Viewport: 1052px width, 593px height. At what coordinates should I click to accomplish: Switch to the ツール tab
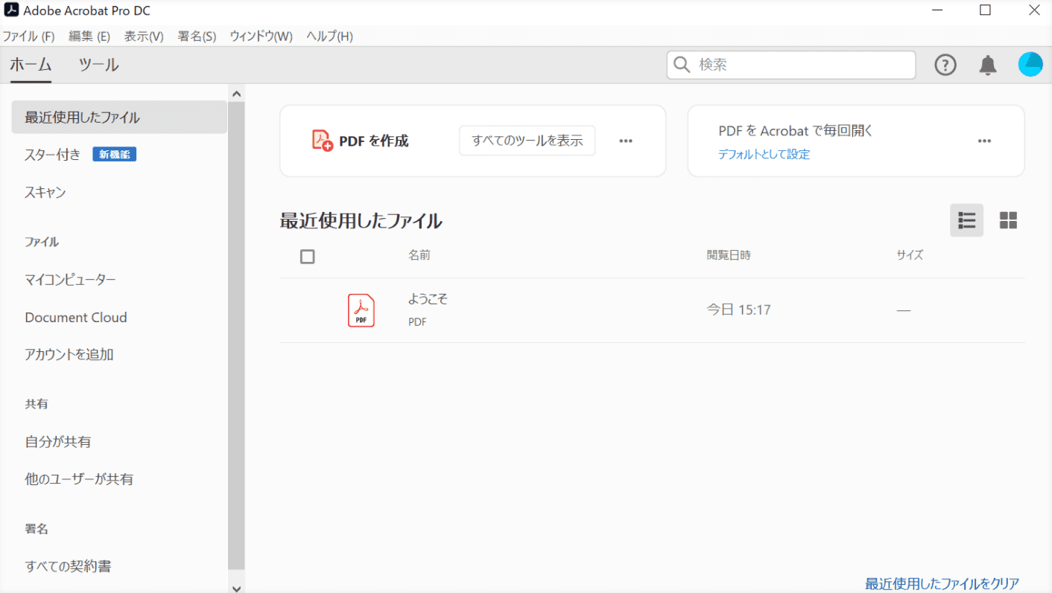98,65
